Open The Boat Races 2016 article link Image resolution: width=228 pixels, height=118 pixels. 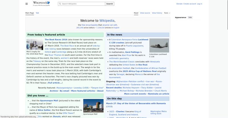56,40
